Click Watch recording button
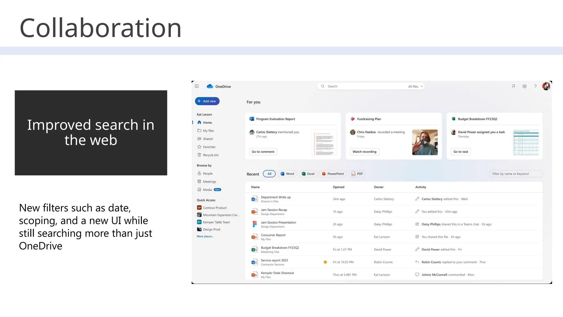Image resolution: width=563 pixels, height=317 pixels. pyautogui.click(x=365, y=152)
